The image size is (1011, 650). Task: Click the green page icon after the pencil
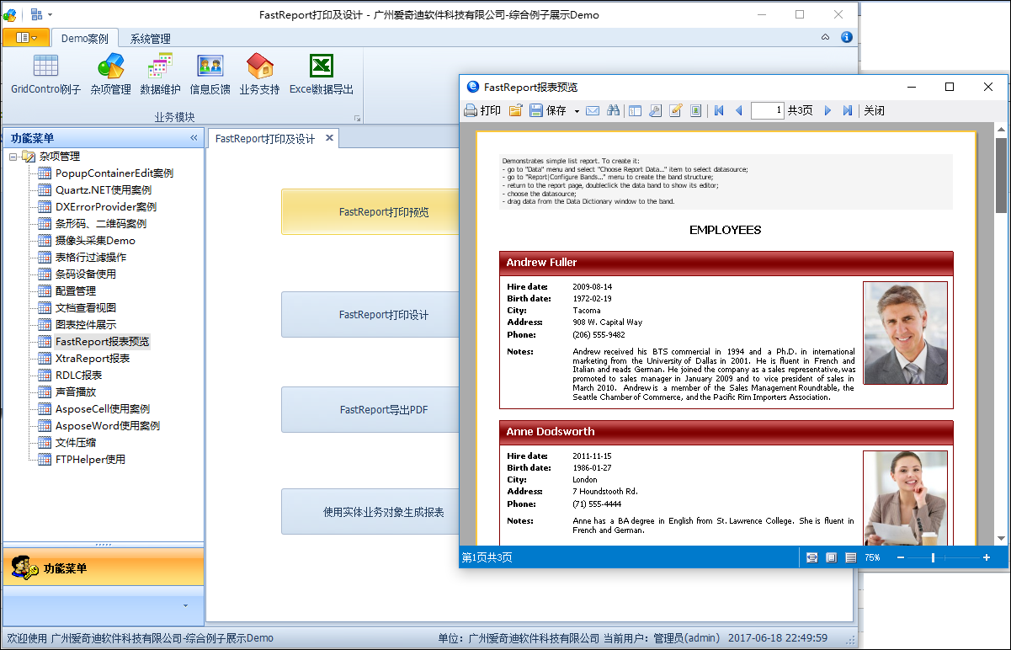pos(695,110)
